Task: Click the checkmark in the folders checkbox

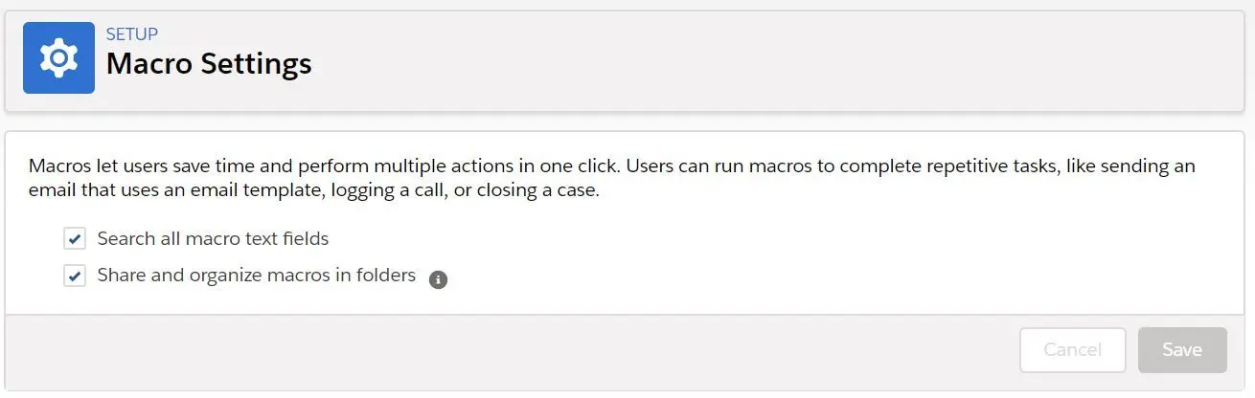Action: tap(75, 276)
